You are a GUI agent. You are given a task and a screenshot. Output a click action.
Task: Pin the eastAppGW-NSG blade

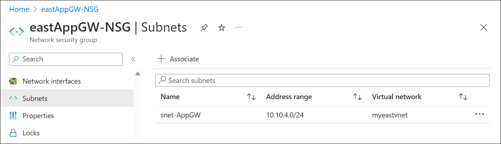coord(204,28)
